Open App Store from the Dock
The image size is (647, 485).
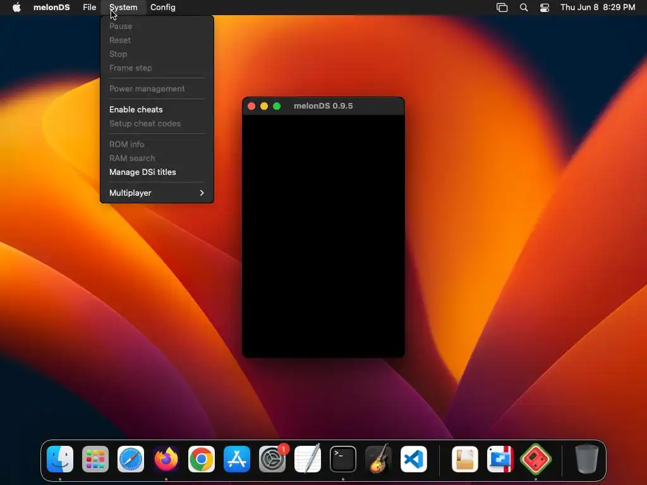[x=237, y=459]
